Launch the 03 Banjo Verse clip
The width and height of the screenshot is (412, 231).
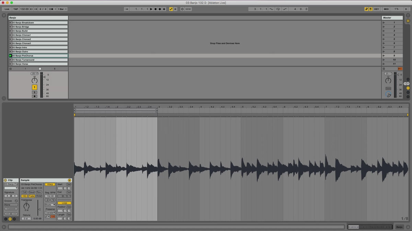(10, 64)
